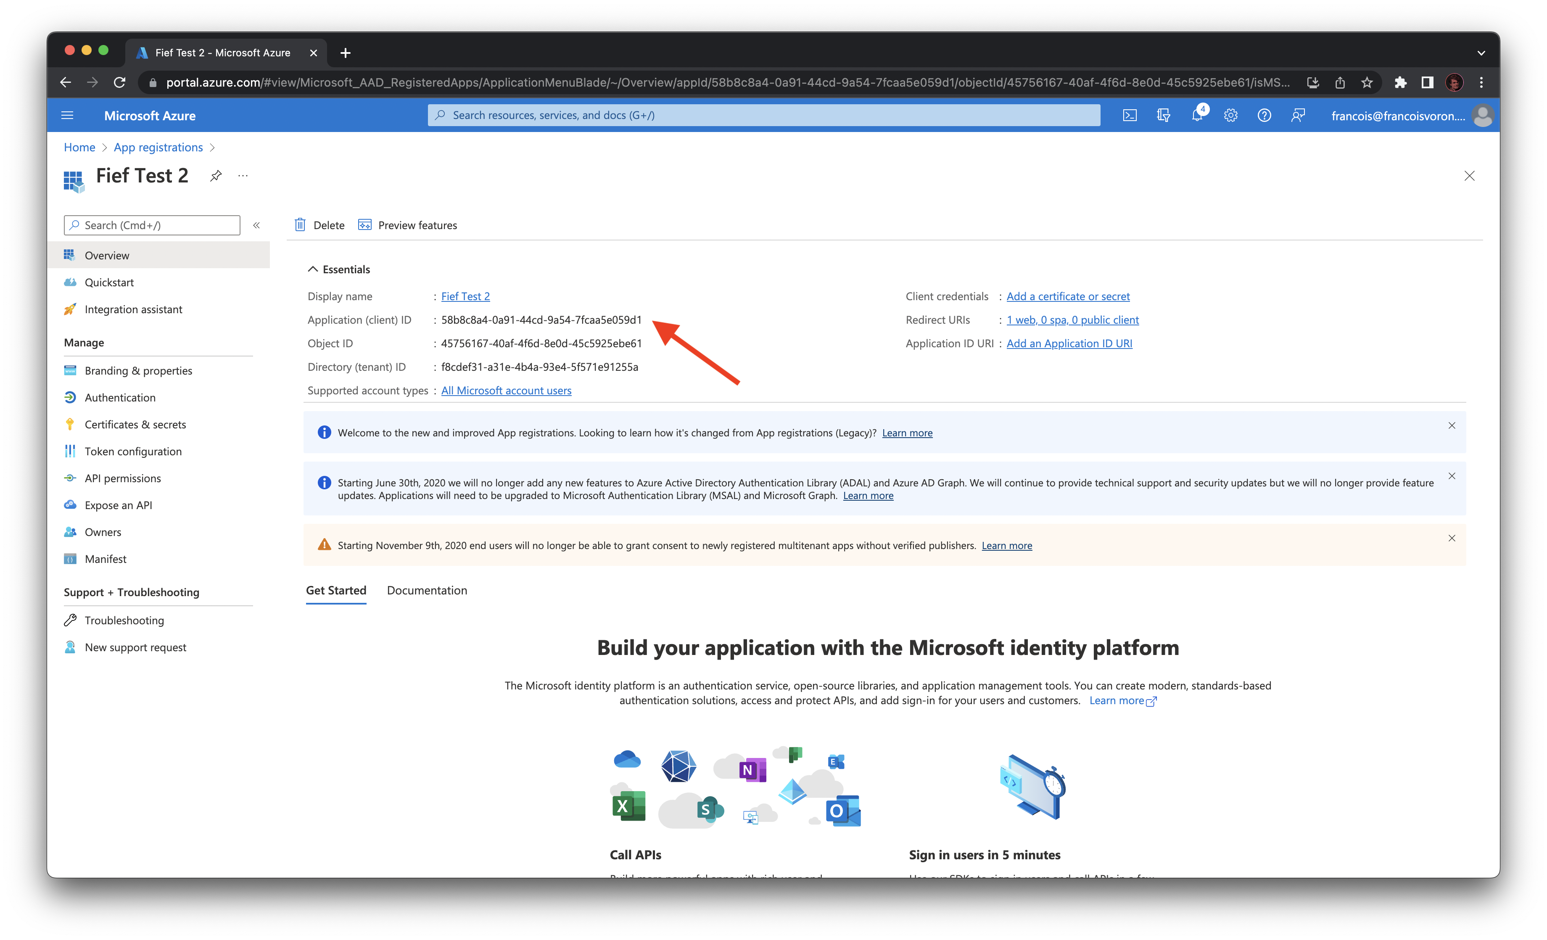Image resolution: width=1547 pixels, height=940 pixels.
Task: Navigate to App registrations breadcrumb
Action: tap(158, 146)
